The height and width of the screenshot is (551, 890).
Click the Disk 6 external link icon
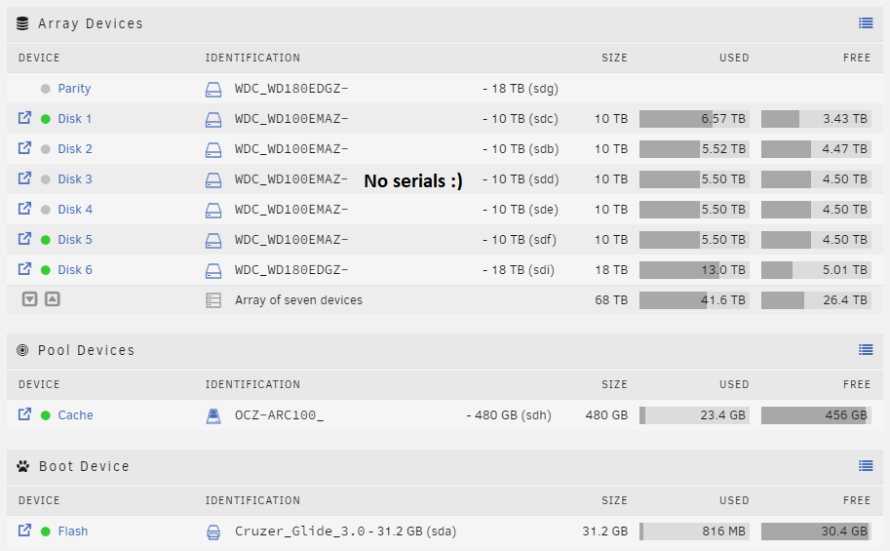tap(25, 269)
